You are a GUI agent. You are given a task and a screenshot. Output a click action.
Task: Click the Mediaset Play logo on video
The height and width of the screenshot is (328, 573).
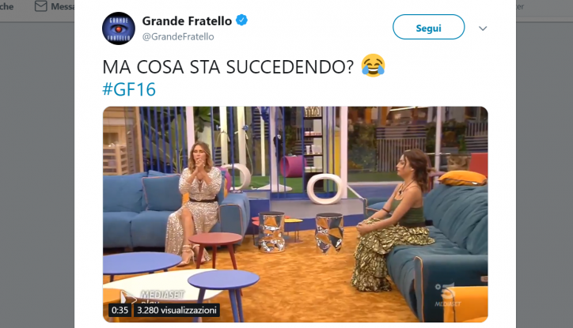154,296
